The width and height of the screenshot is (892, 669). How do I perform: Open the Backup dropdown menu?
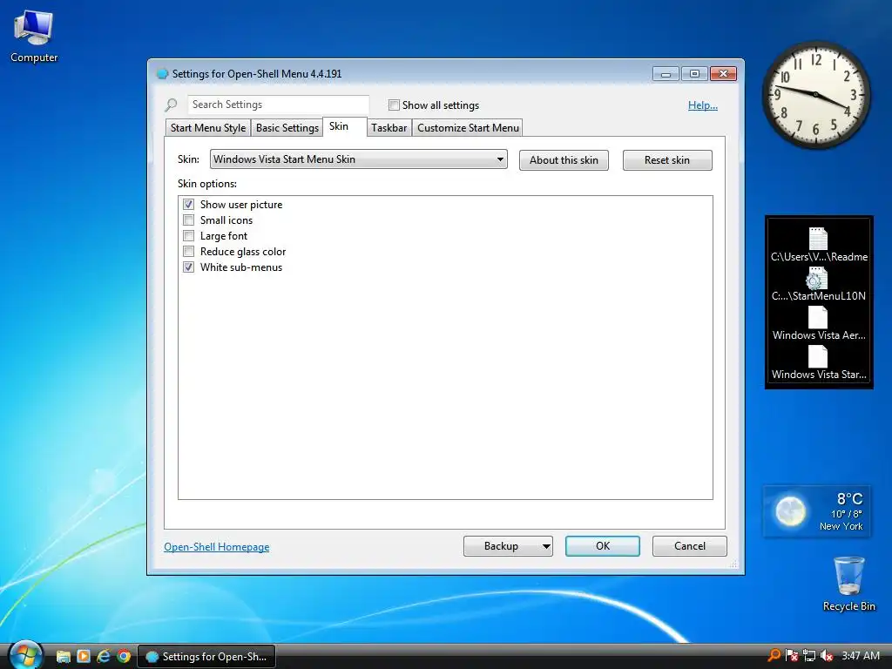click(x=545, y=546)
